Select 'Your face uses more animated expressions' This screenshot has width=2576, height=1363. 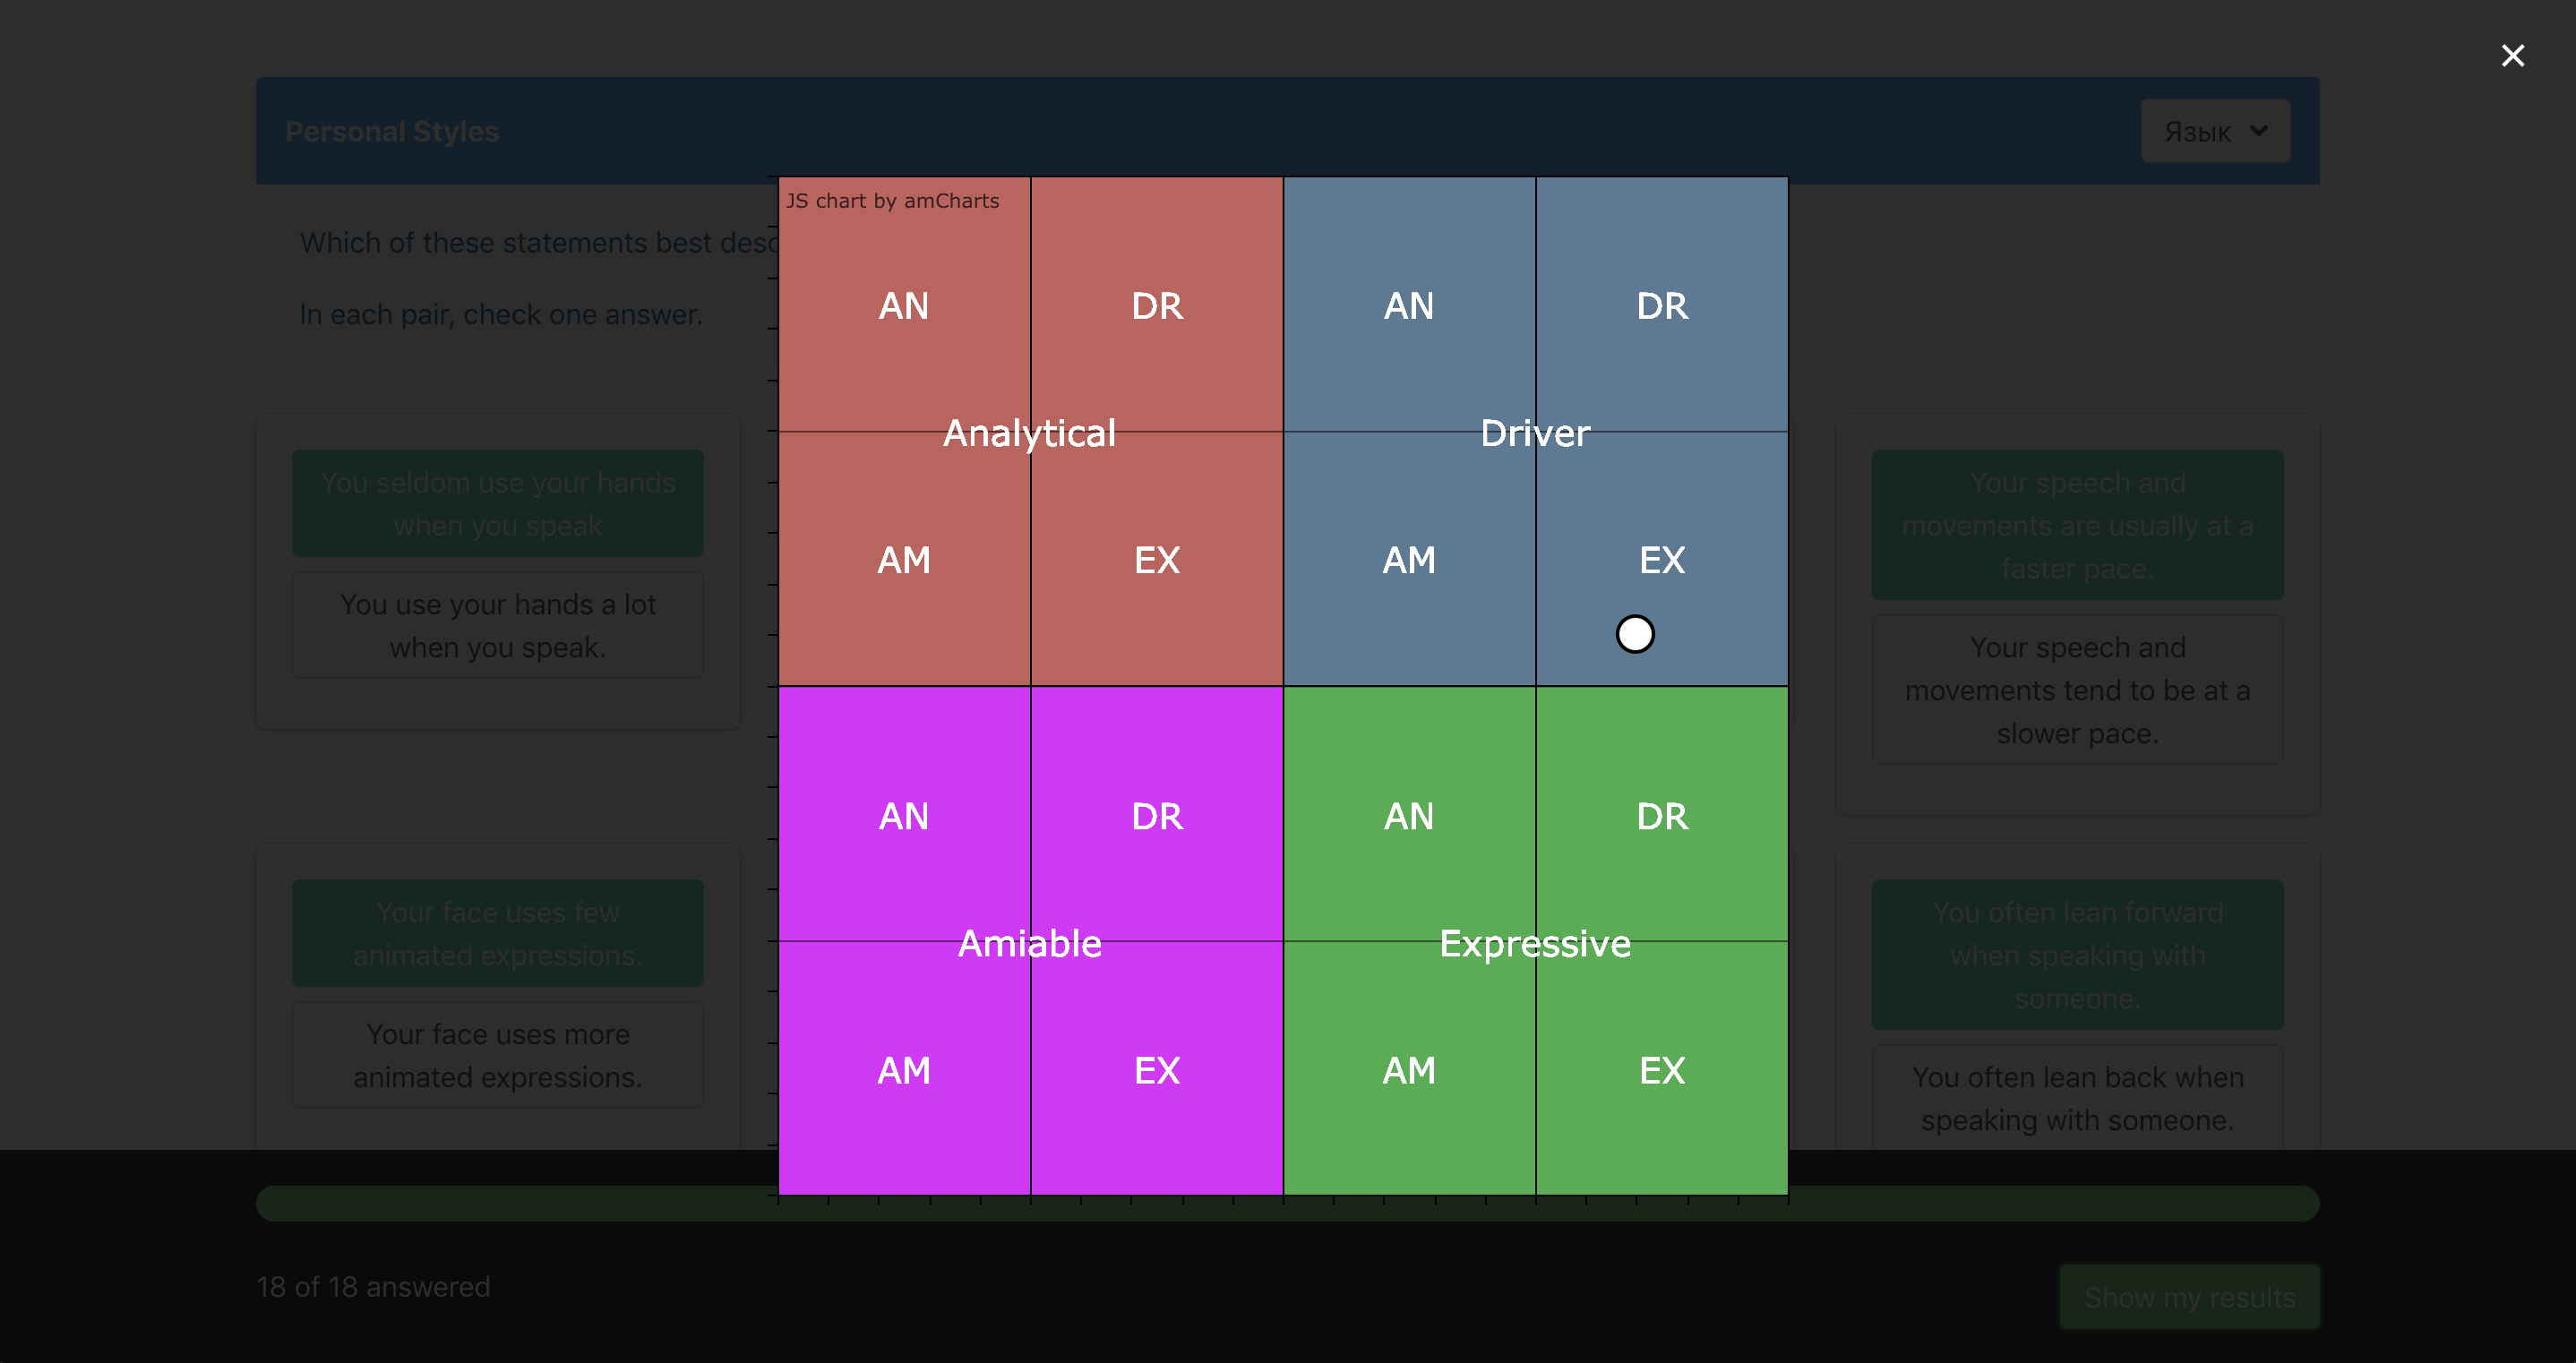pos(497,1056)
